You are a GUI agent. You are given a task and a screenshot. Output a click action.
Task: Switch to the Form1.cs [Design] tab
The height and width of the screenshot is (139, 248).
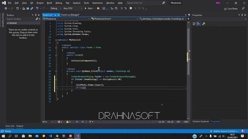[70, 15]
